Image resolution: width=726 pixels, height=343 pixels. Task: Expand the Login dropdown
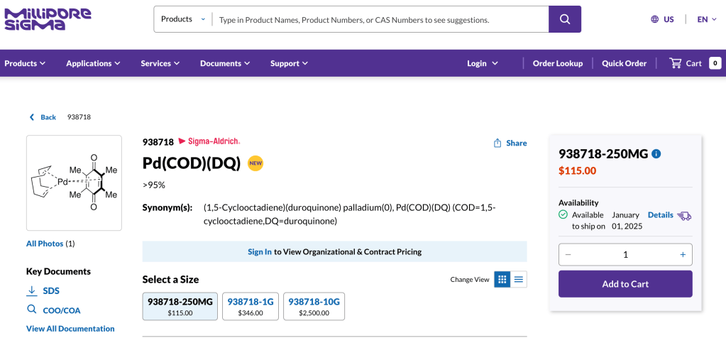click(483, 63)
